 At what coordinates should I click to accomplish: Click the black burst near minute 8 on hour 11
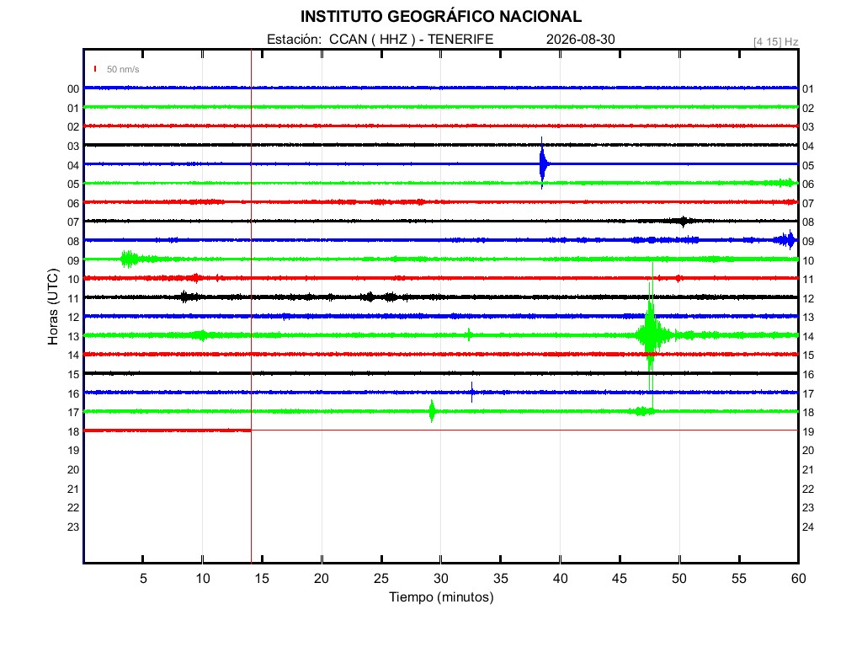click(188, 297)
